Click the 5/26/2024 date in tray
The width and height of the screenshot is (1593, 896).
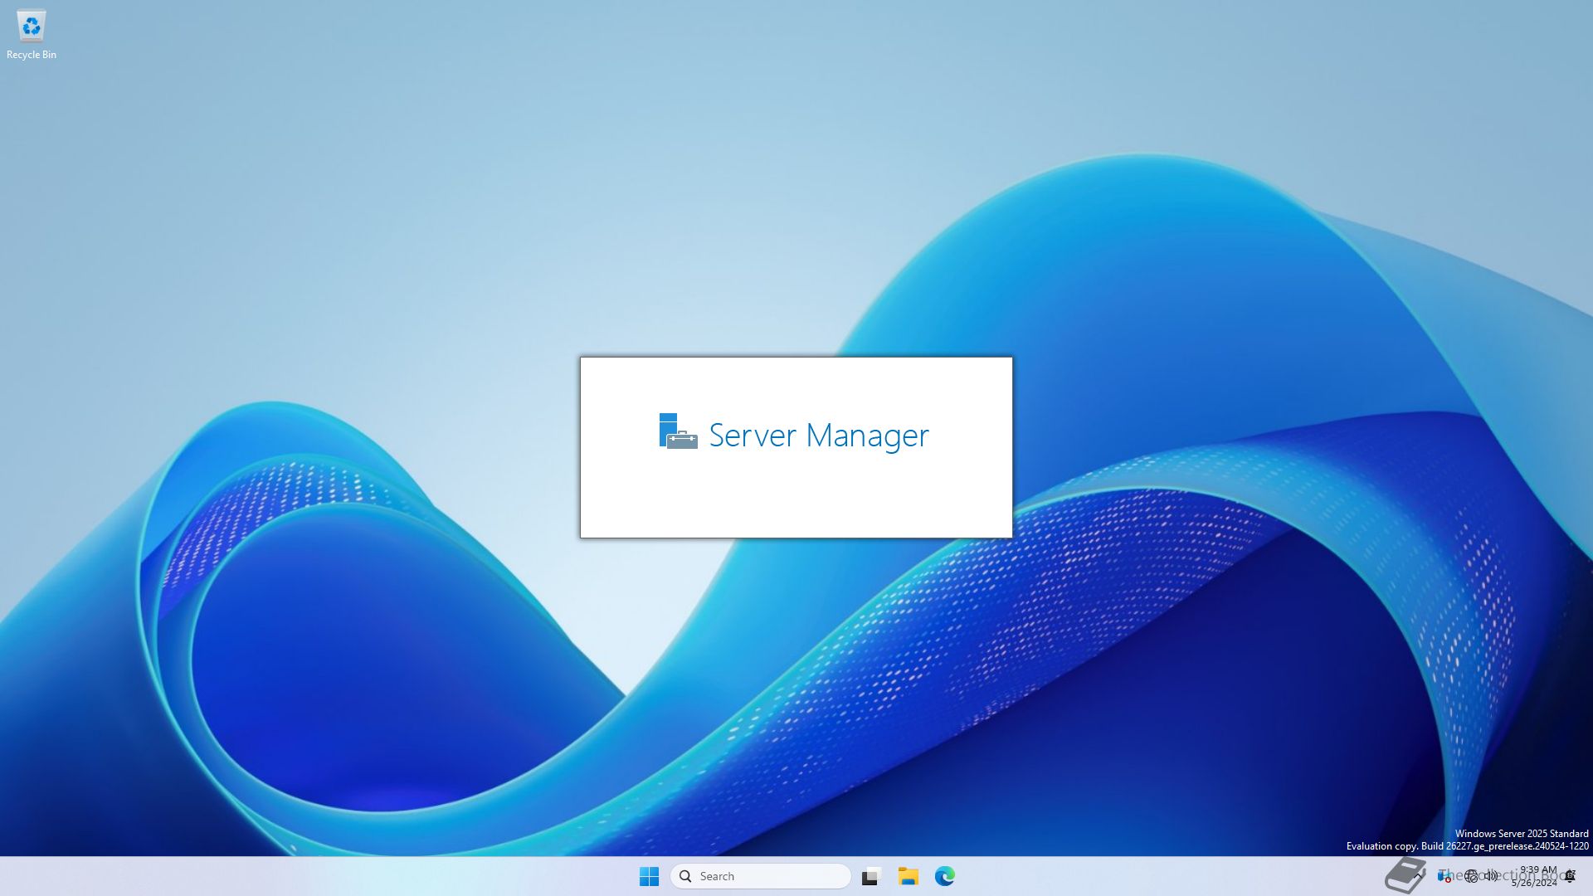coord(1533,884)
